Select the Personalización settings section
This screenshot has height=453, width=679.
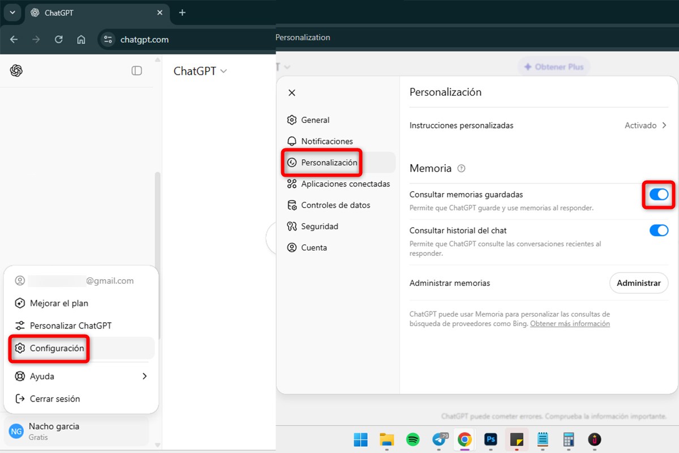pyautogui.click(x=338, y=163)
